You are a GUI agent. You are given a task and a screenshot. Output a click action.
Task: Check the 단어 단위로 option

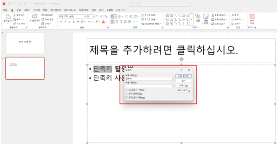[127, 94]
